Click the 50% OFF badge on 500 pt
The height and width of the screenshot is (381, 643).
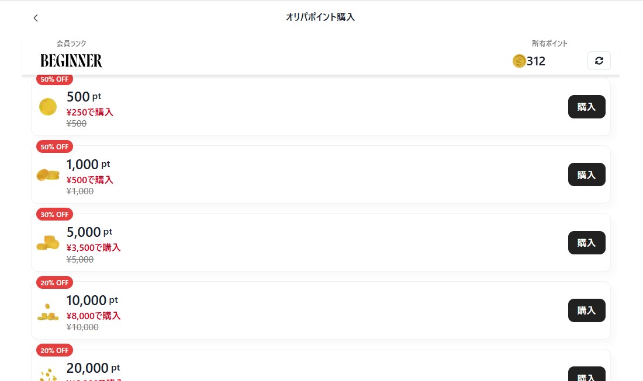[54, 79]
